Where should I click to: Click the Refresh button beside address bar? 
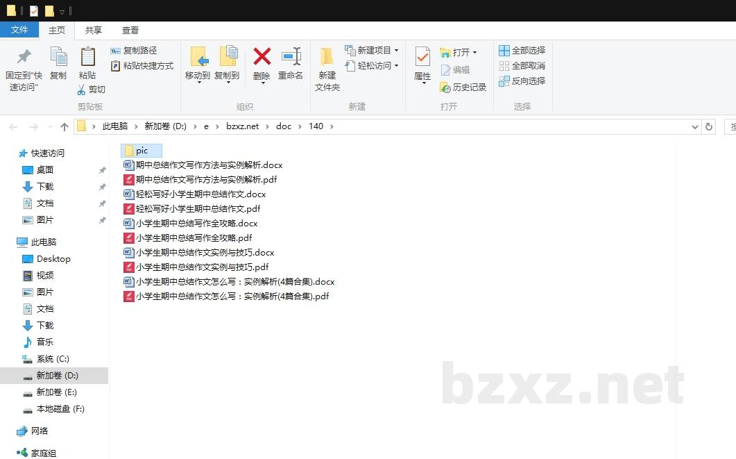click(x=708, y=126)
